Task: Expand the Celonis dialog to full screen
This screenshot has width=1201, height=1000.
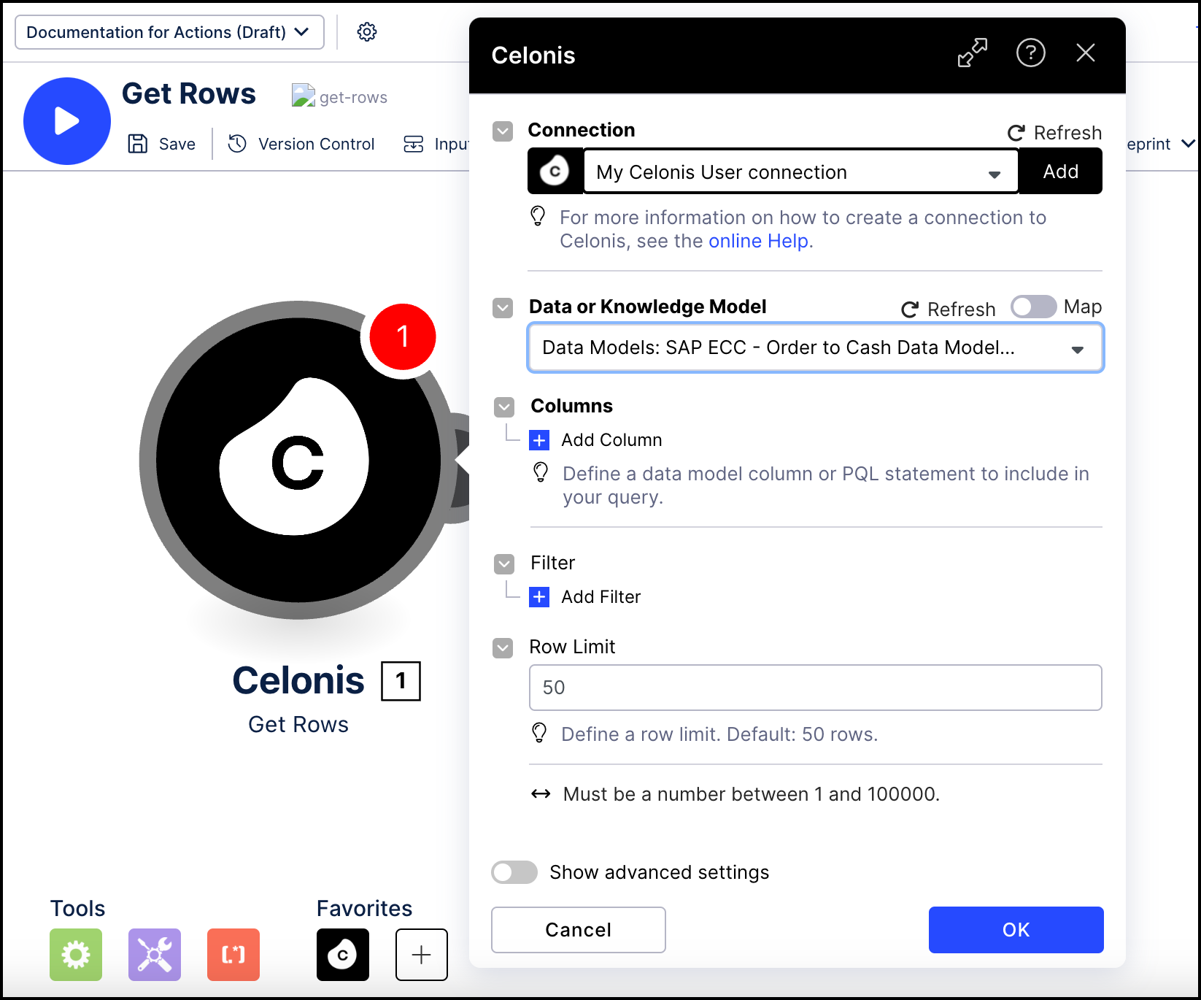Action: 973,53
